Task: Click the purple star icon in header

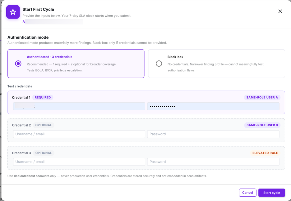Action: 13,12
